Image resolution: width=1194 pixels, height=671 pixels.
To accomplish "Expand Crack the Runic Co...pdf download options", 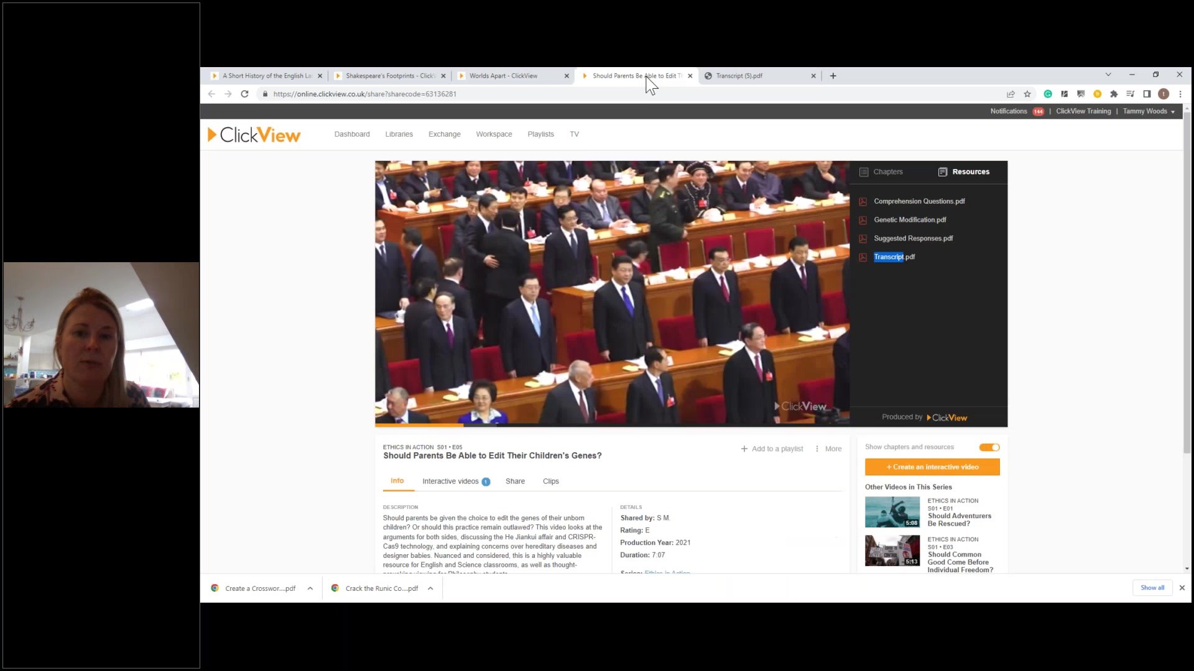I will 430,588.
